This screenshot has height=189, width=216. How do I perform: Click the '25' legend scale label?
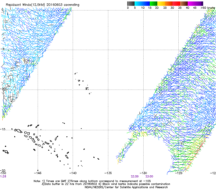click(165, 8)
